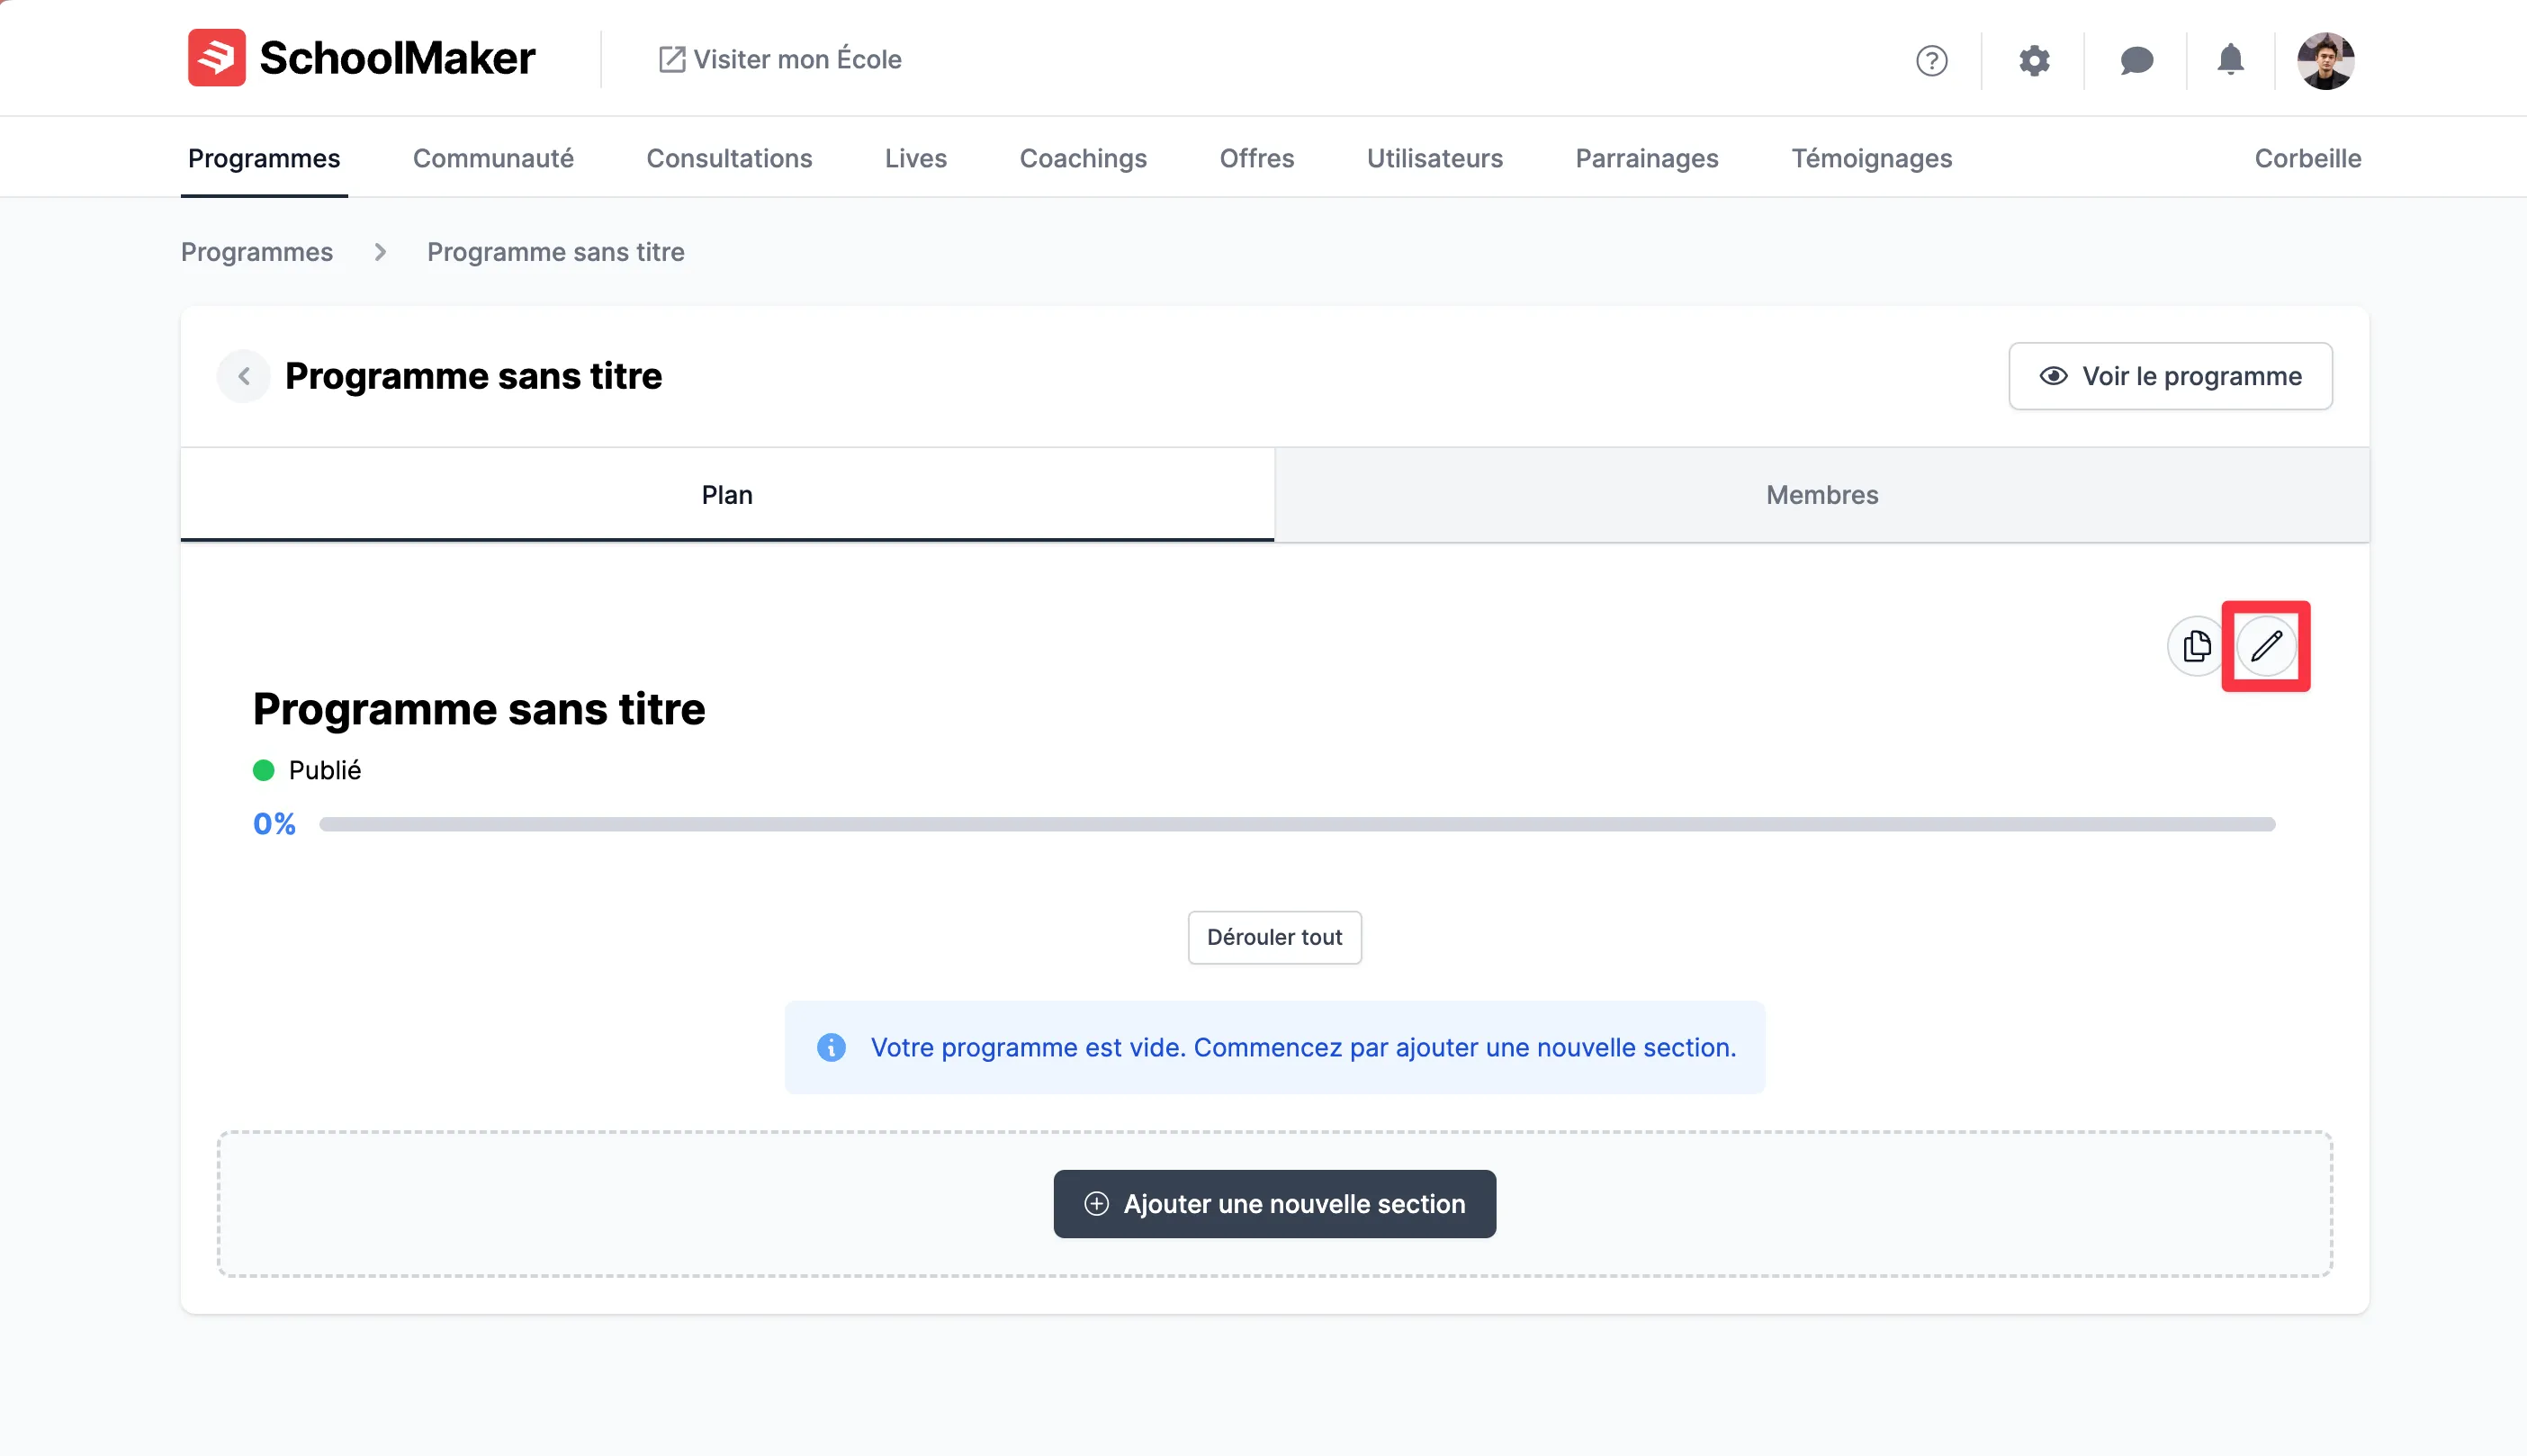This screenshot has width=2527, height=1456.
Task: Open the Parrainages nav tab
Action: click(x=1646, y=158)
